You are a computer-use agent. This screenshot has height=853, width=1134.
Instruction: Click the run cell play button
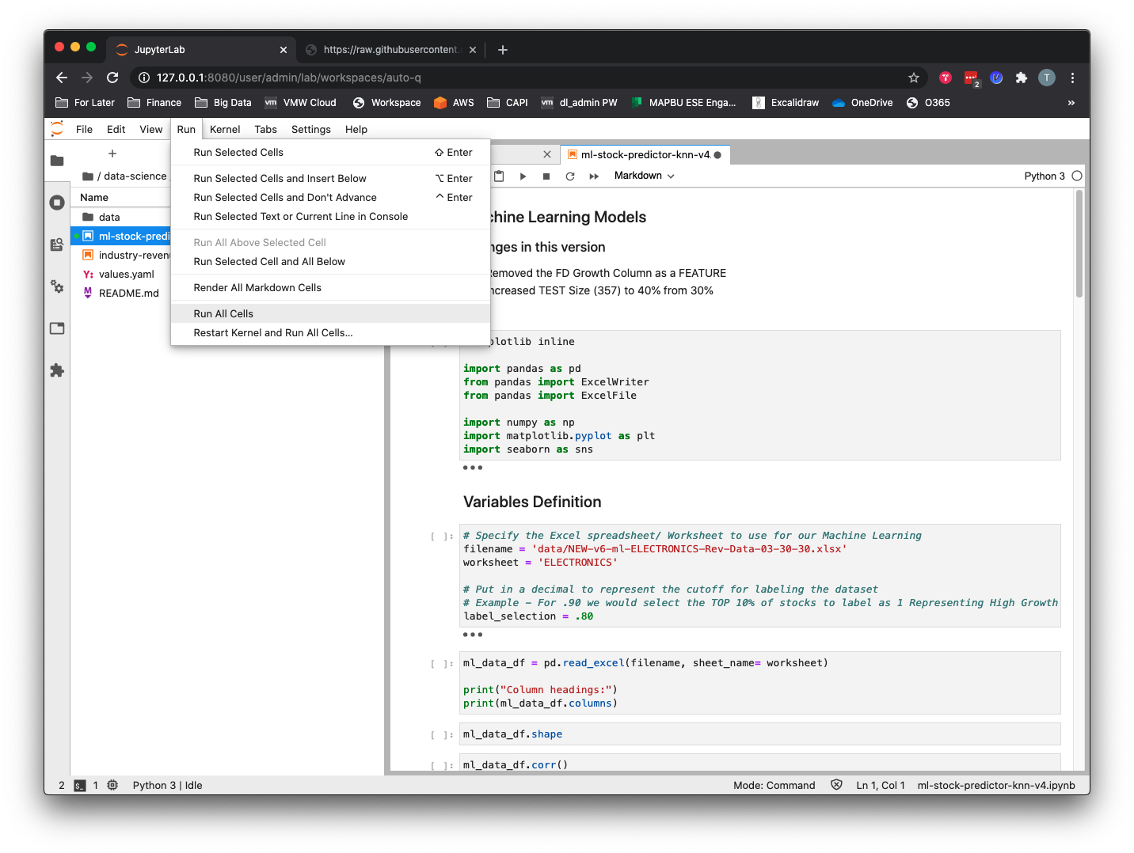pos(523,176)
